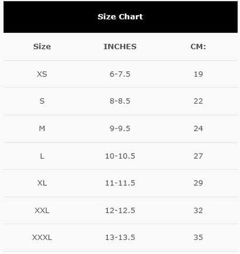Screen dimensions: 240x254
Task: Click the 8-8.5 inches value
Action: click(120, 101)
